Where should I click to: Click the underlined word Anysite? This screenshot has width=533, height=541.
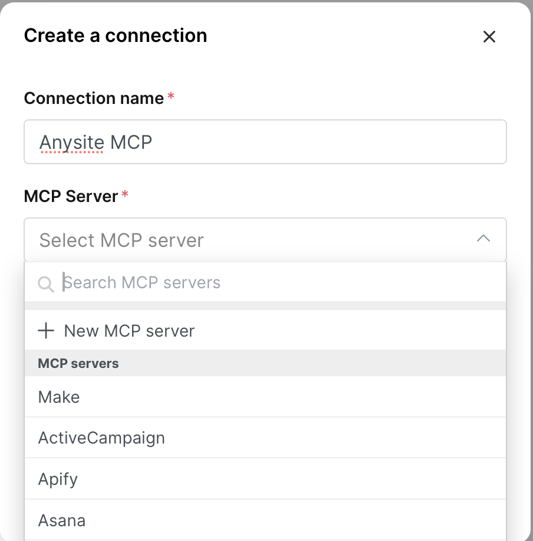pyautogui.click(x=71, y=142)
